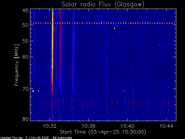Screen dimensions: 185x139
Task: Click the "Frequency [MHz]" axis label
Action: (16, 65)
